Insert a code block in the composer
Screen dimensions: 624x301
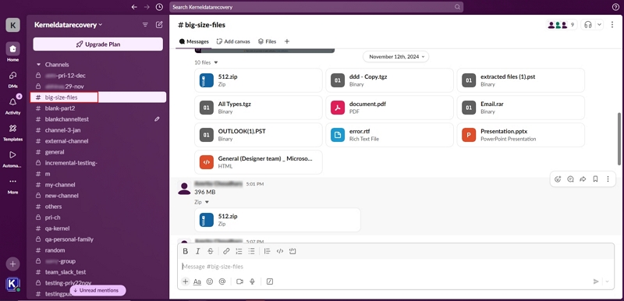pyautogui.click(x=292, y=251)
